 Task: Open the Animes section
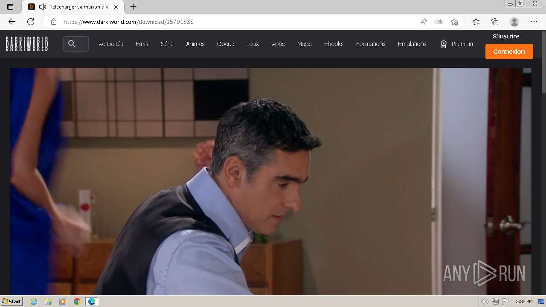point(195,44)
